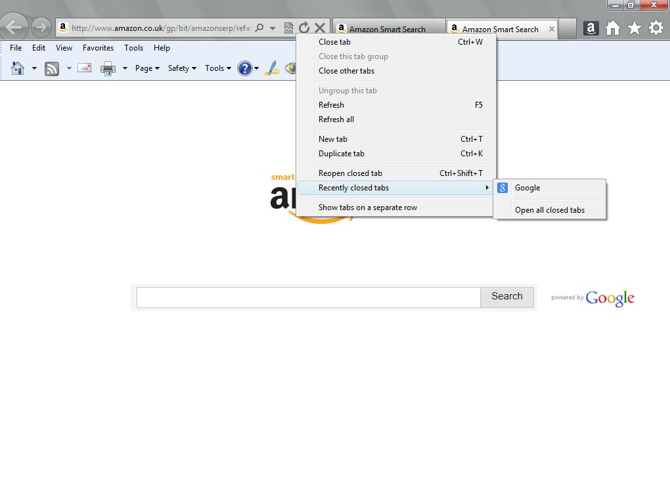Click the search magnifier in address bar
The width and height of the screenshot is (670, 480).
(x=259, y=28)
